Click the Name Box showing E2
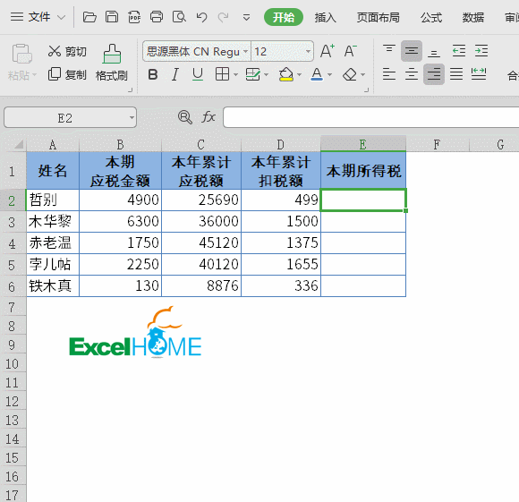The width and height of the screenshot is (519, 502). 70,117
